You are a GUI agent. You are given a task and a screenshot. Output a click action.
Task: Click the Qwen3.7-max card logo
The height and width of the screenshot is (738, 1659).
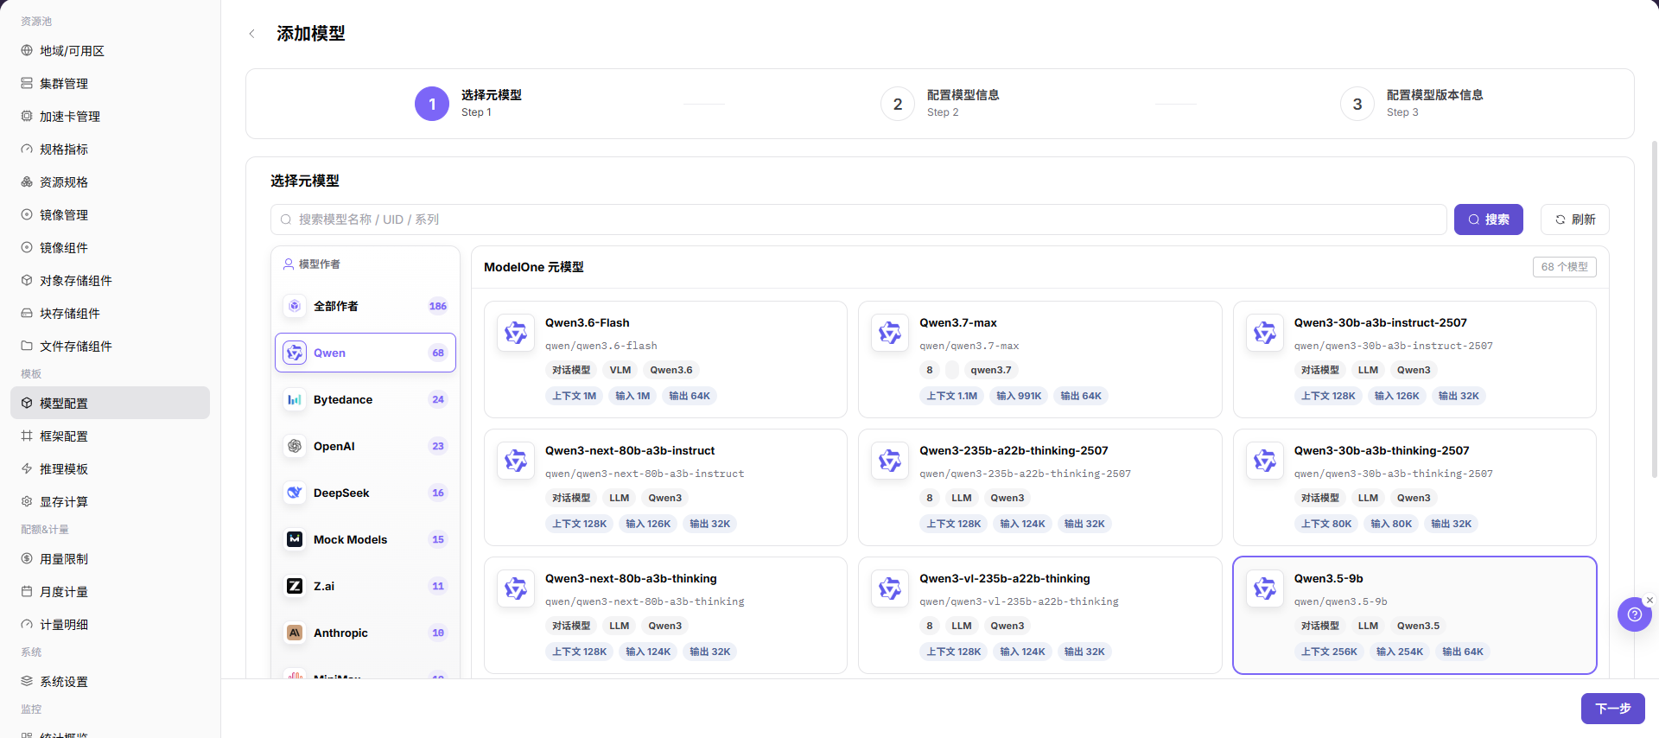(x=890, y=333)
